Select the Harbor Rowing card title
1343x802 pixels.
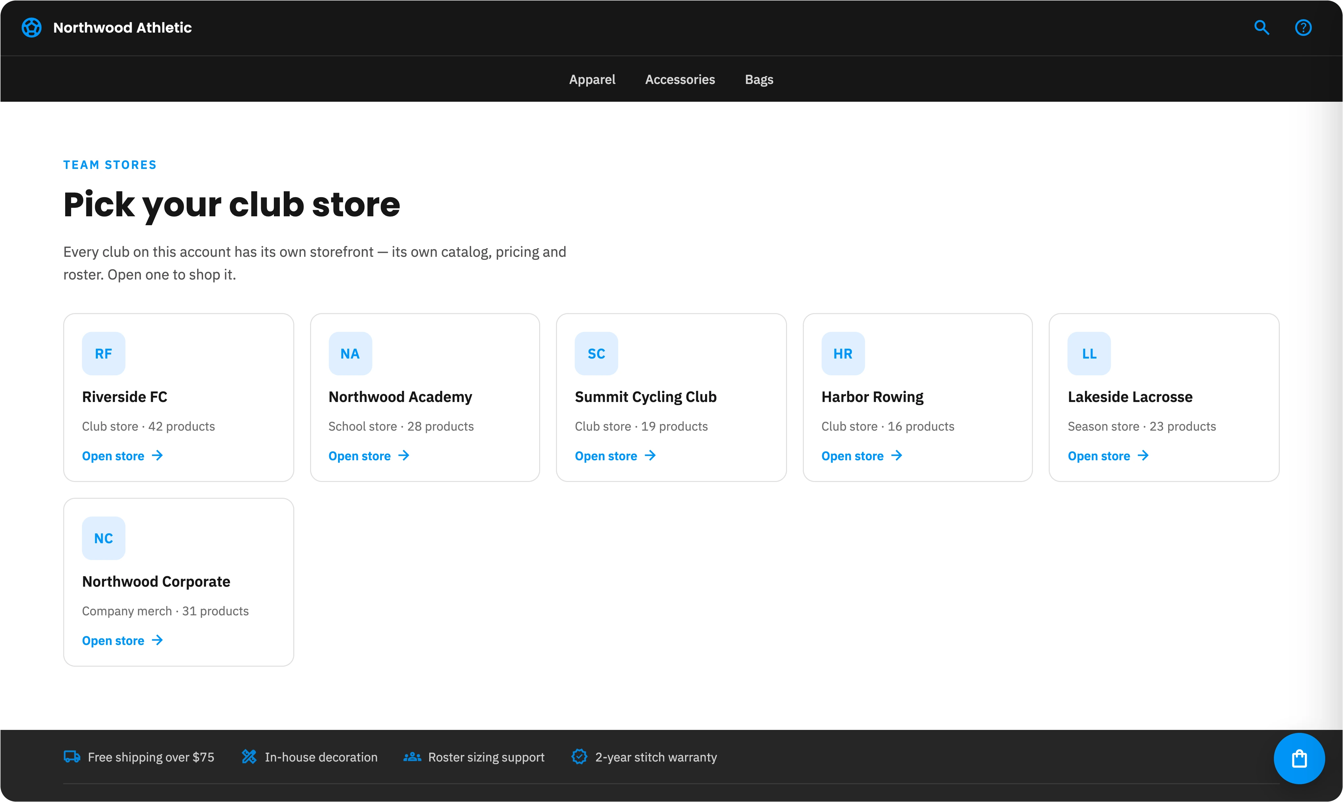click(873, 397)
